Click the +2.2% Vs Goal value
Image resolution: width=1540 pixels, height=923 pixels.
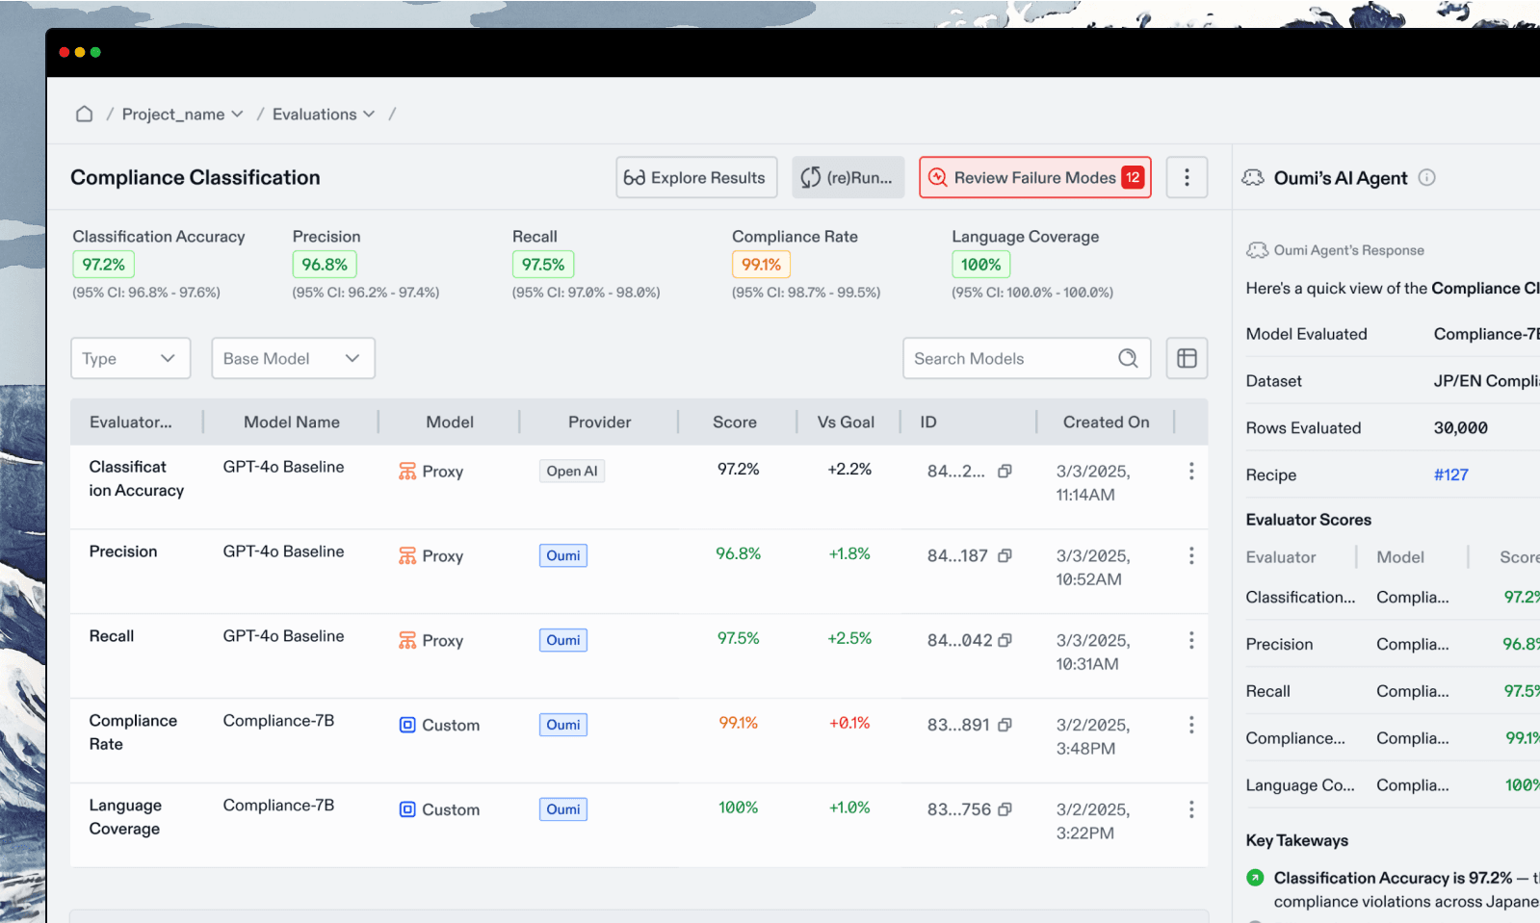coord(849,469)
